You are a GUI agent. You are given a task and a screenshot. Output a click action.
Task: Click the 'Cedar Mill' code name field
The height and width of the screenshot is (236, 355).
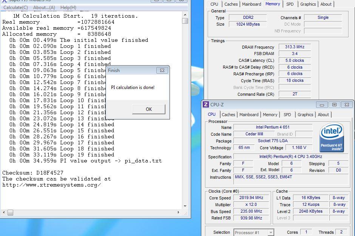[254, 134]
